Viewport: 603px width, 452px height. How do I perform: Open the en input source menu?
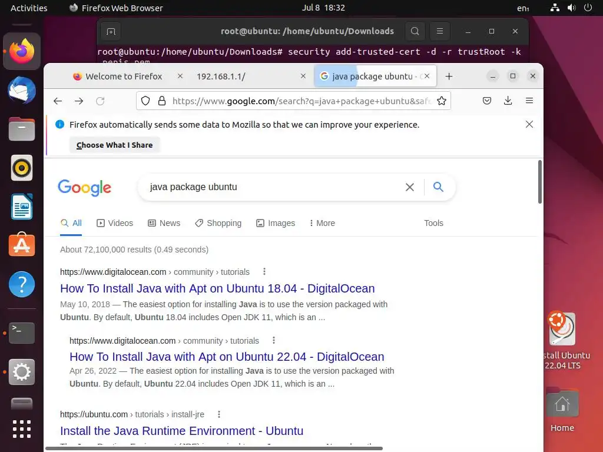(523, 8)
